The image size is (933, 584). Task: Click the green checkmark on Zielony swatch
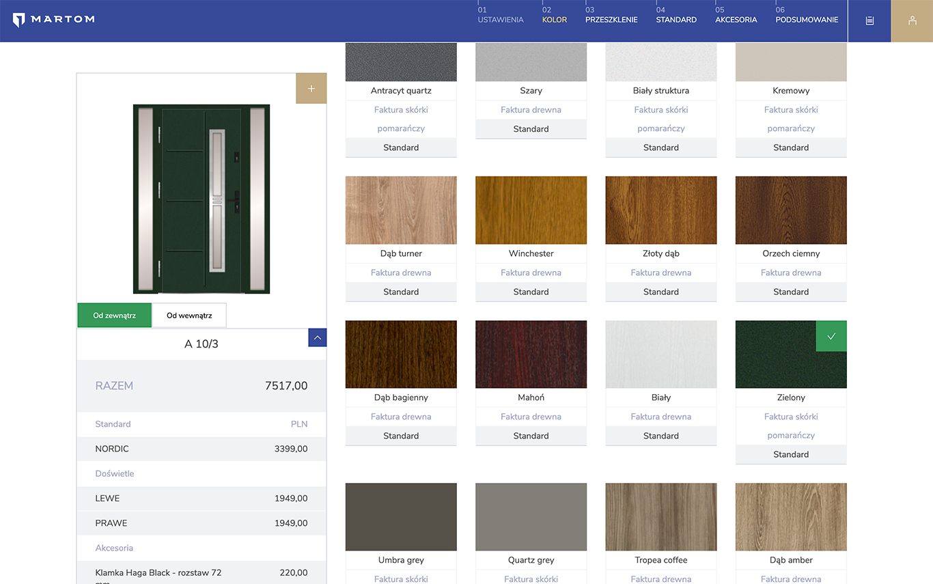(x=831, y=336)
